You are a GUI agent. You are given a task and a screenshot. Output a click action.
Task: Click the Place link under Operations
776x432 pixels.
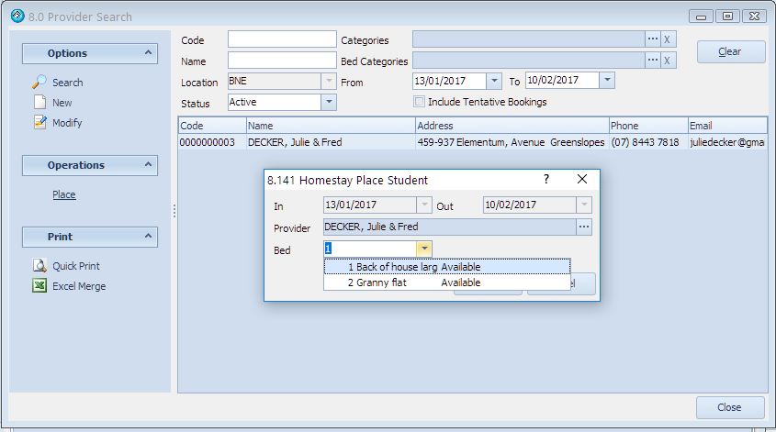pos(64,194)
